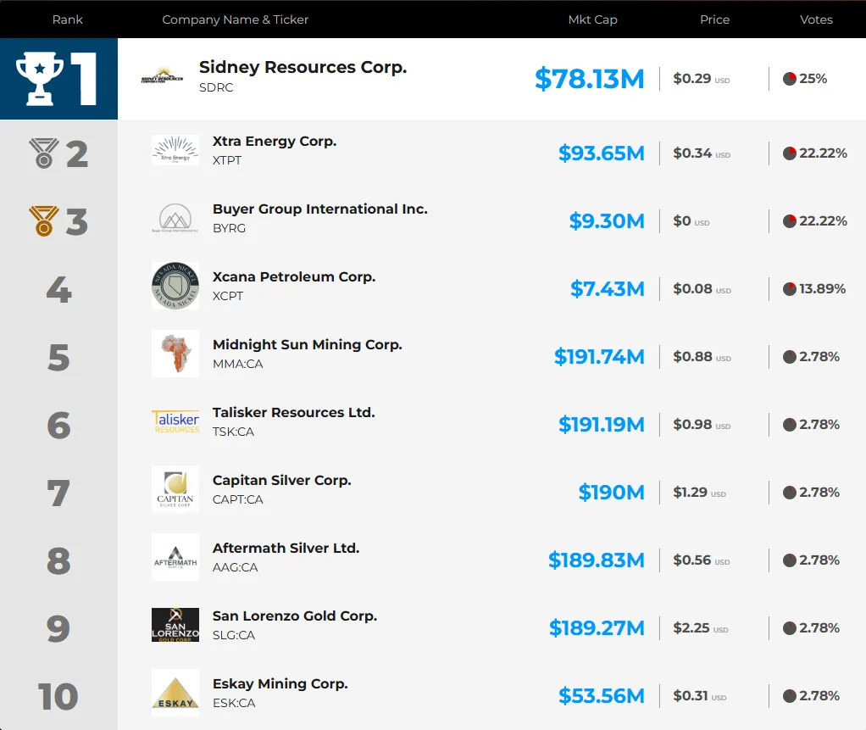Sort by the Mkt Cap column header
The image size is (866, 730).
pyautogui.click(x=592, y=20)
